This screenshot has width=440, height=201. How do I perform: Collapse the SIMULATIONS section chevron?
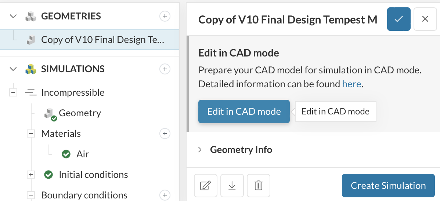click(13, 69)
